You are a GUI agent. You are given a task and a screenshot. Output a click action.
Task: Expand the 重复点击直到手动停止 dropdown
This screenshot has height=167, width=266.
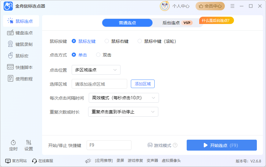(123, 112)
